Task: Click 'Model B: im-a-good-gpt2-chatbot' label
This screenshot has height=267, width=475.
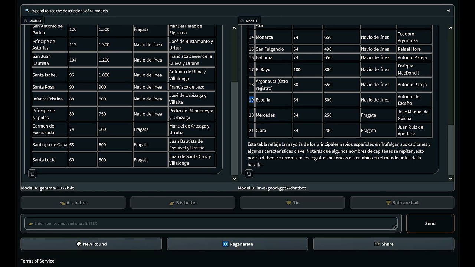Action: pos(272,188)
